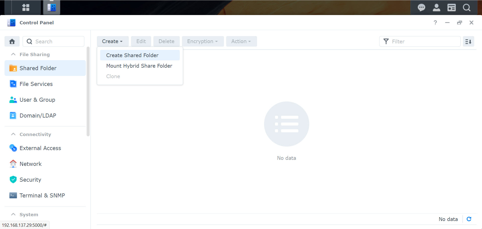
Task: Open Security settings
Action: 30,180
